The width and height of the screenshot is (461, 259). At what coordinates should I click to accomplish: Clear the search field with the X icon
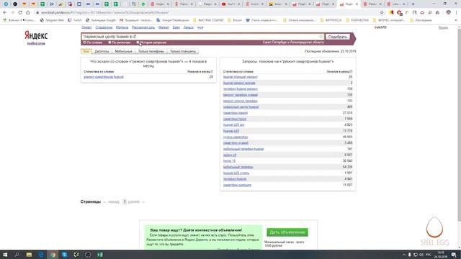[x=321, y=37]
